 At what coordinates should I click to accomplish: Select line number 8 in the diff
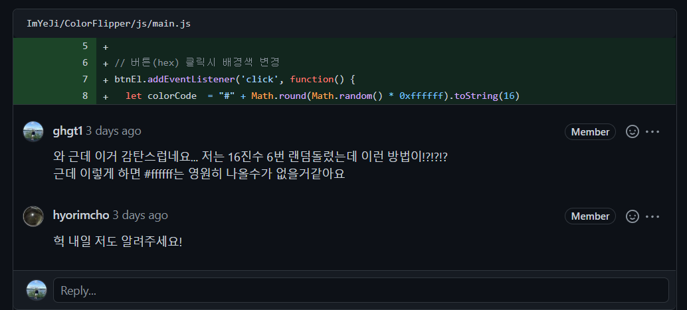point(85,96)
